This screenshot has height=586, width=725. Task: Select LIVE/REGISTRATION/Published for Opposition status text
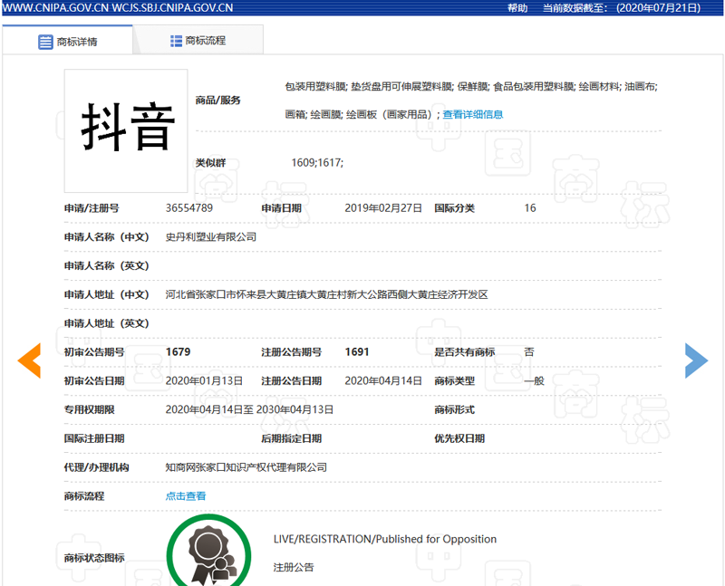click(x=384, y=539)
